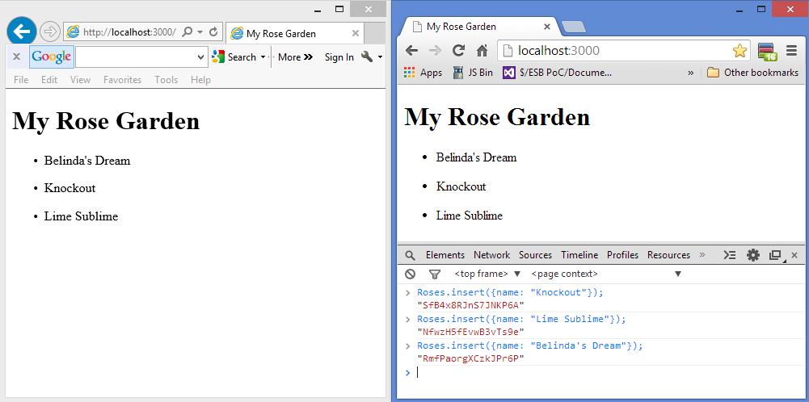Toggle the DevTools dock side button
The image size is (809, 402).
coord(775,255)
